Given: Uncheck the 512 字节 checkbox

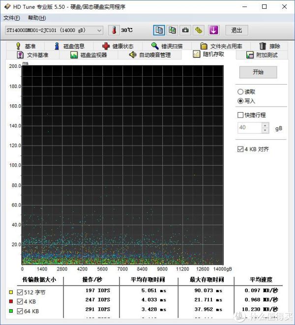Looking at the screenshot, I should point(20,292).
